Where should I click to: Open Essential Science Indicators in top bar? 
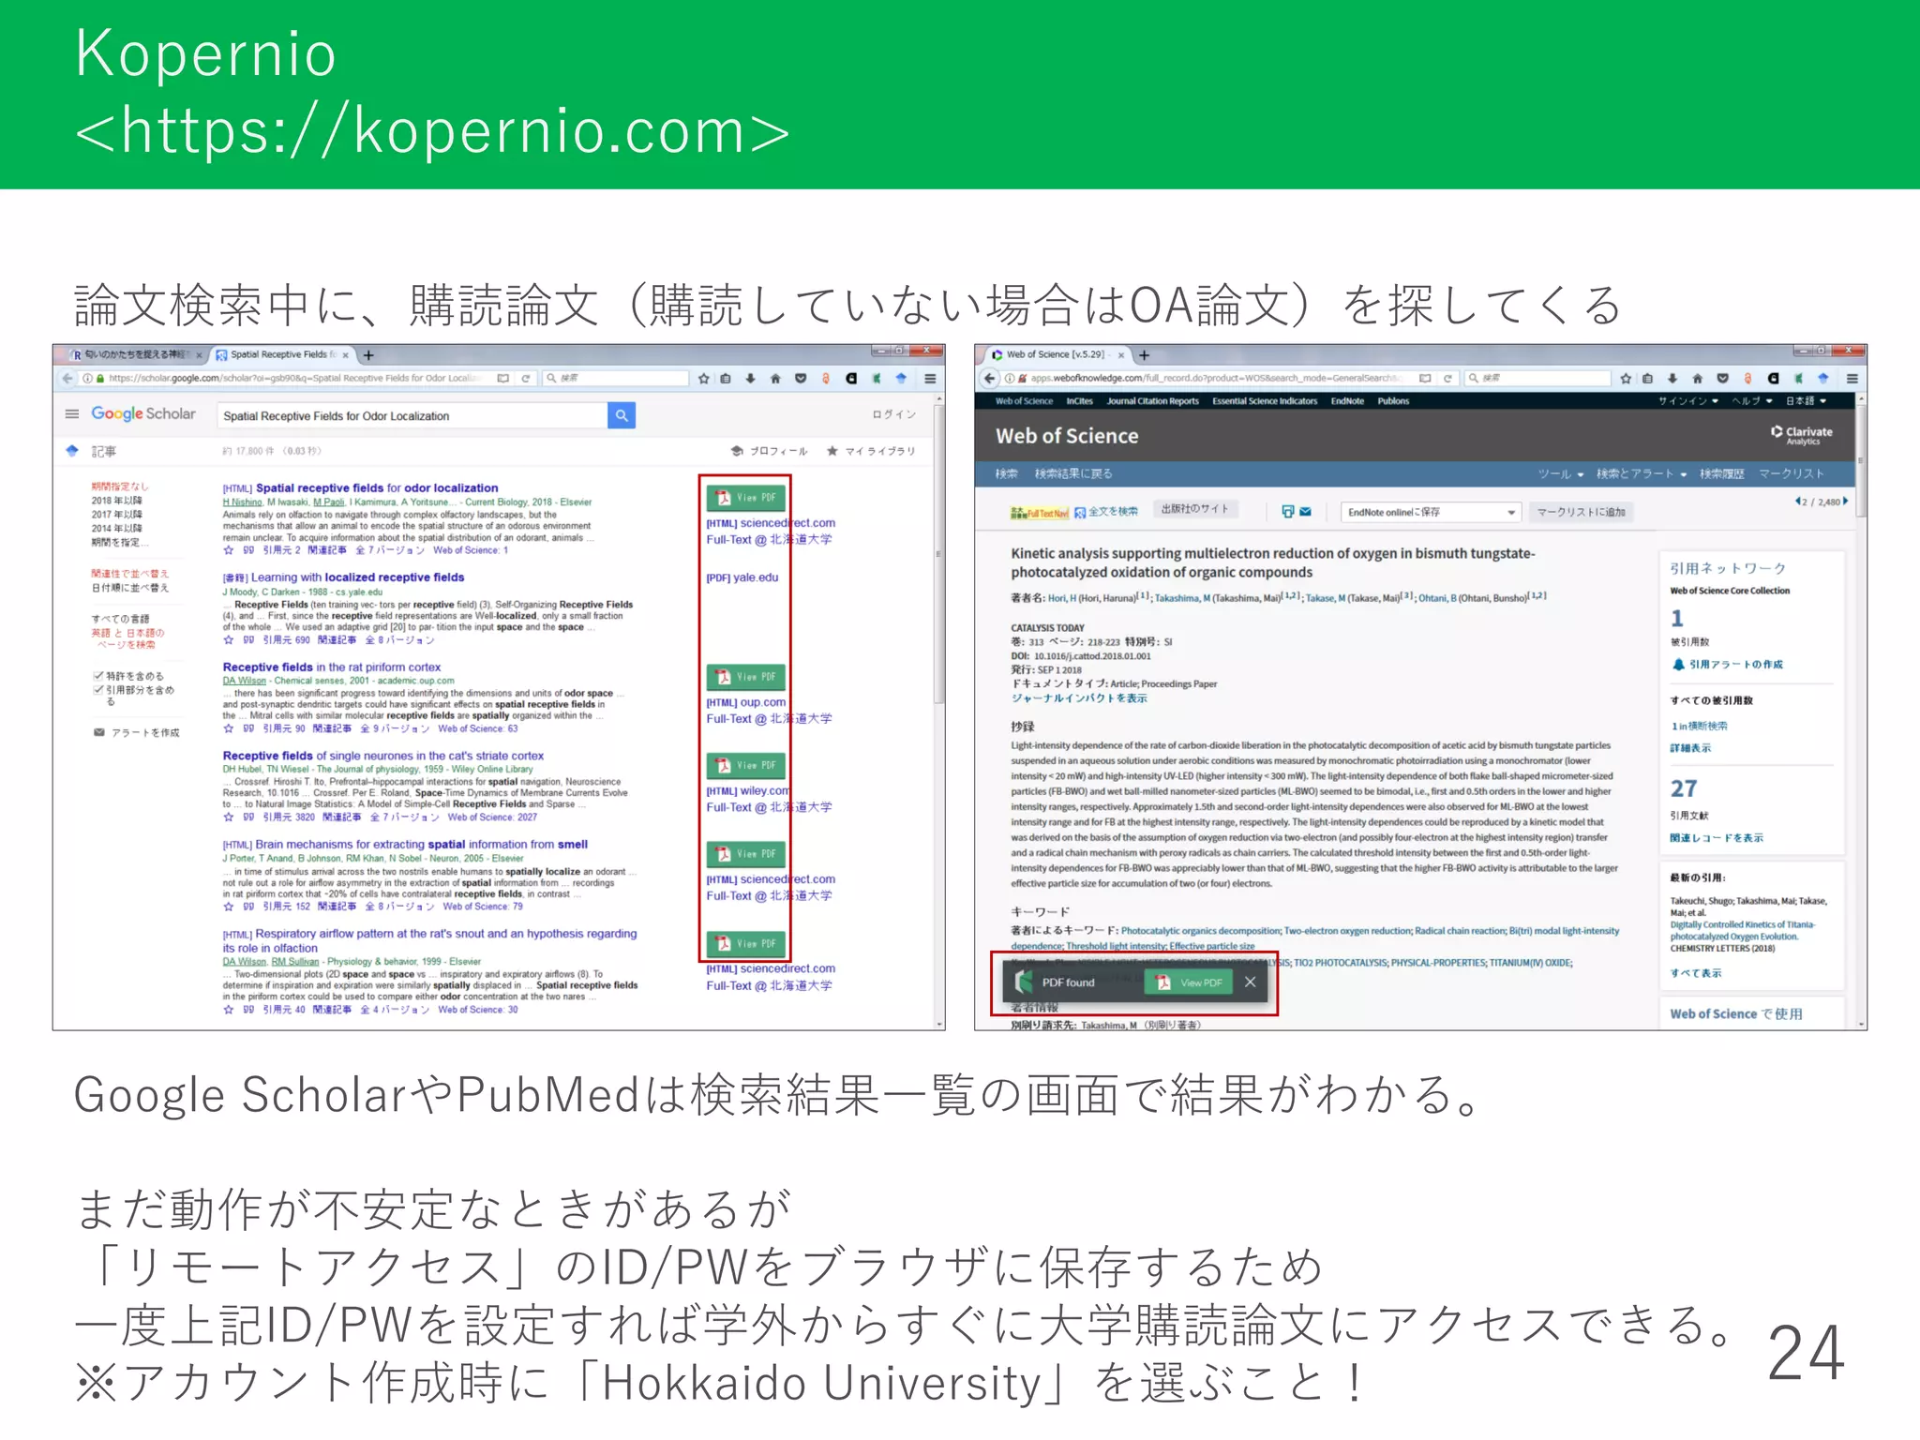click(x=1265, y=401)
